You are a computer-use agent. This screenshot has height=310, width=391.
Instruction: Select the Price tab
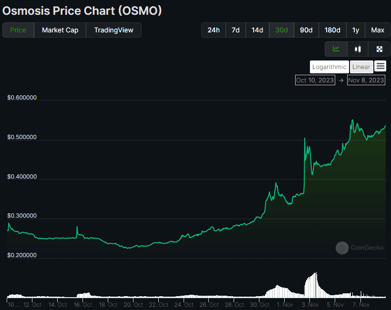click(x=18, y=30)
